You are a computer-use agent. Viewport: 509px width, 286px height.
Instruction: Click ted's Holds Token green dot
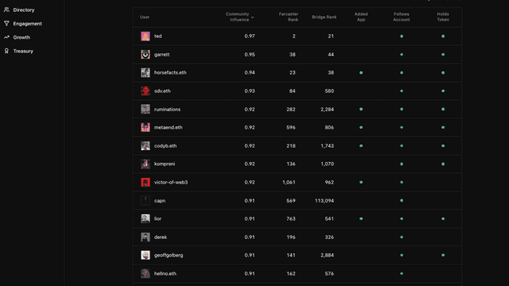click(443, 36)
